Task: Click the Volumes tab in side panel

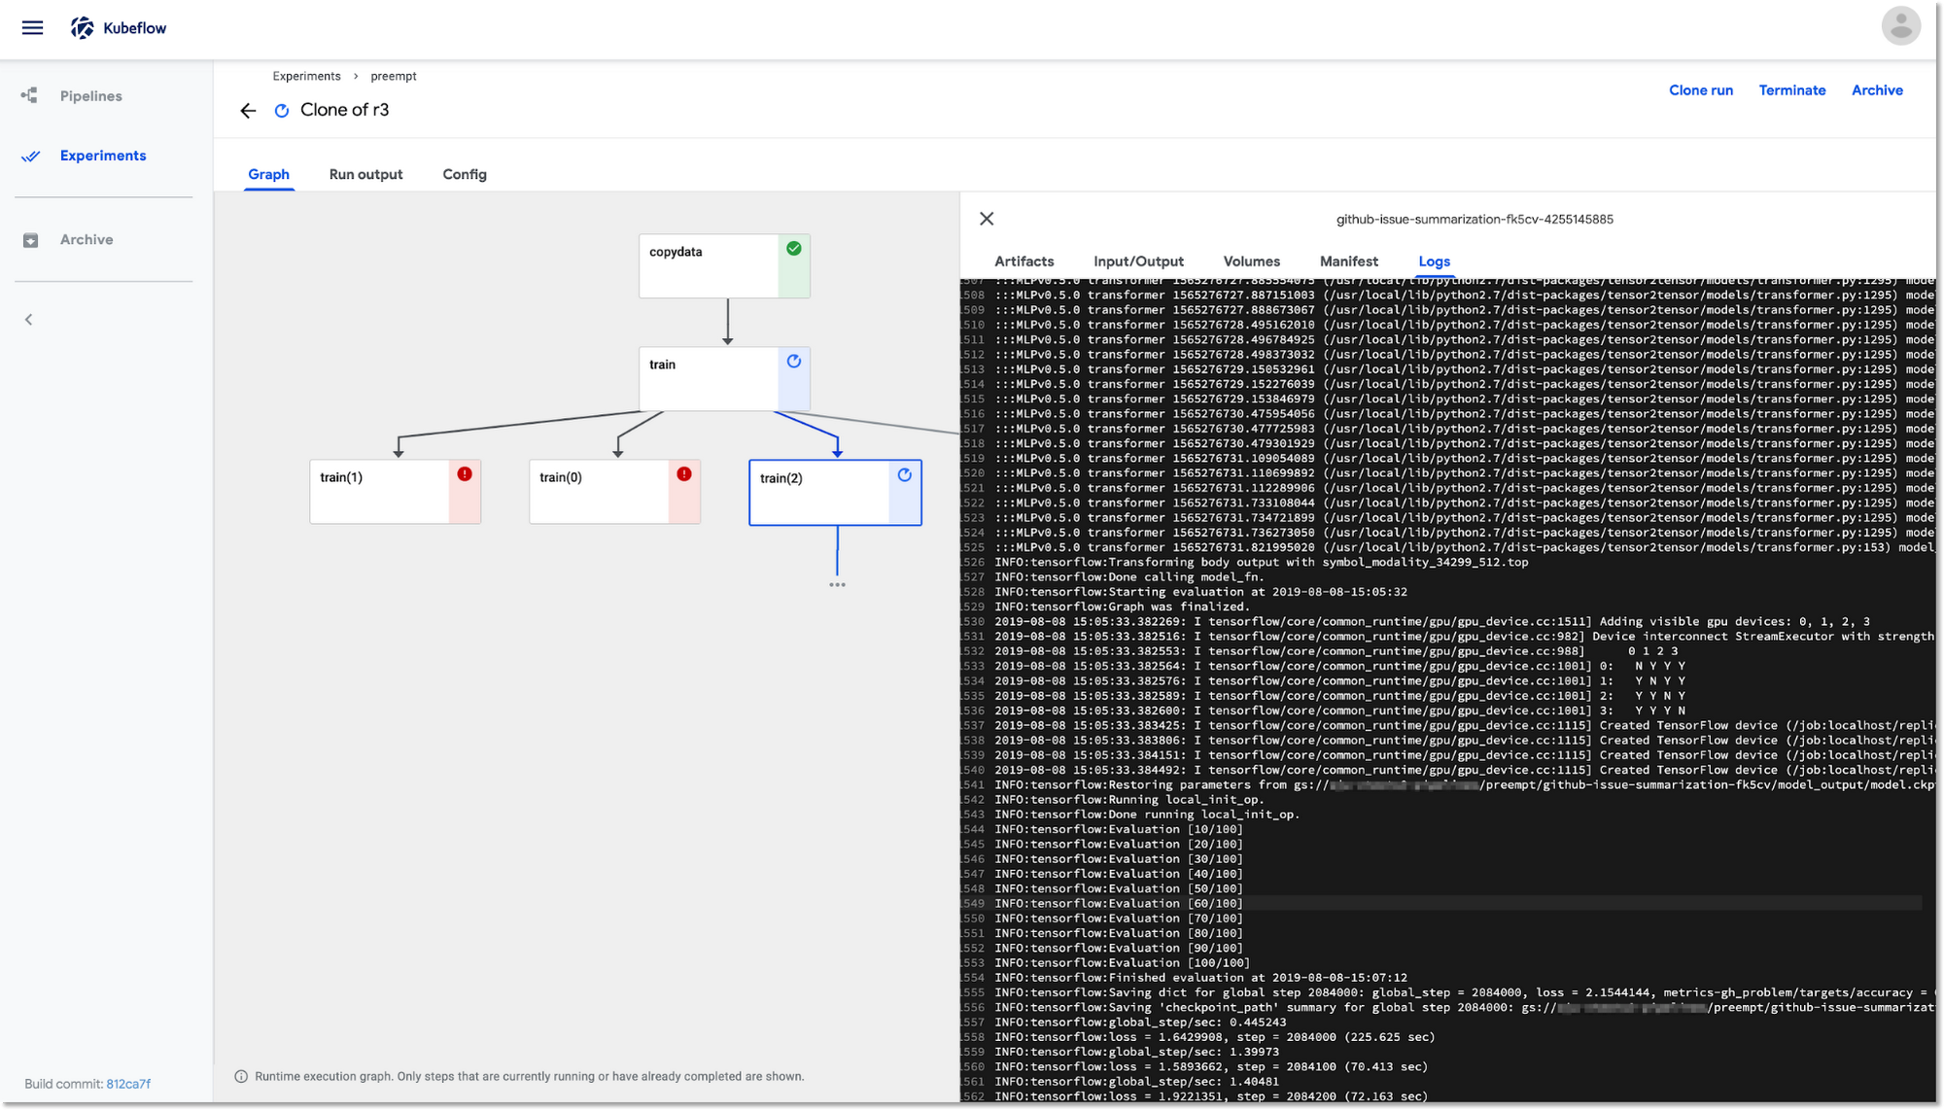Action: tap(1251, 261)
